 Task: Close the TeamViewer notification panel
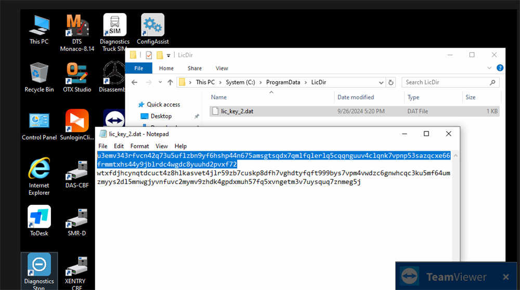click(x=506, y=276)
